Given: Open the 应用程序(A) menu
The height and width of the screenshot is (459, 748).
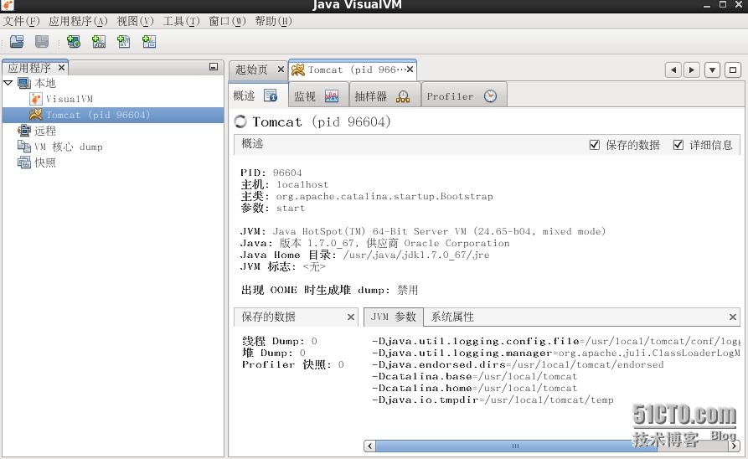Looking at the screenshot, I should pos(78,21).
